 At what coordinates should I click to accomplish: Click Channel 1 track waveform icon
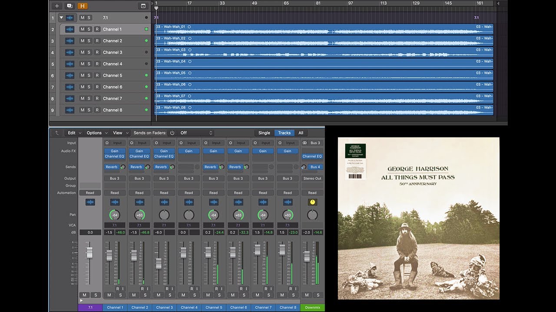coord(70,29)
